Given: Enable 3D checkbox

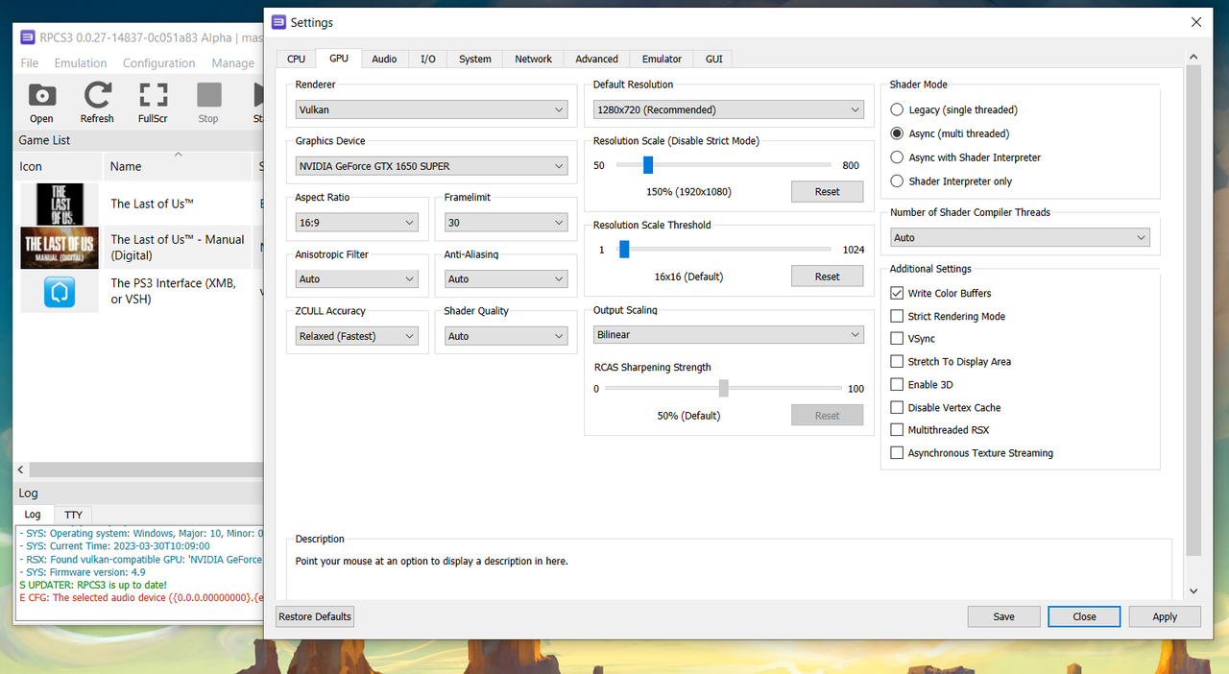Looking at the screenshot, I should [x=897, y=385].
